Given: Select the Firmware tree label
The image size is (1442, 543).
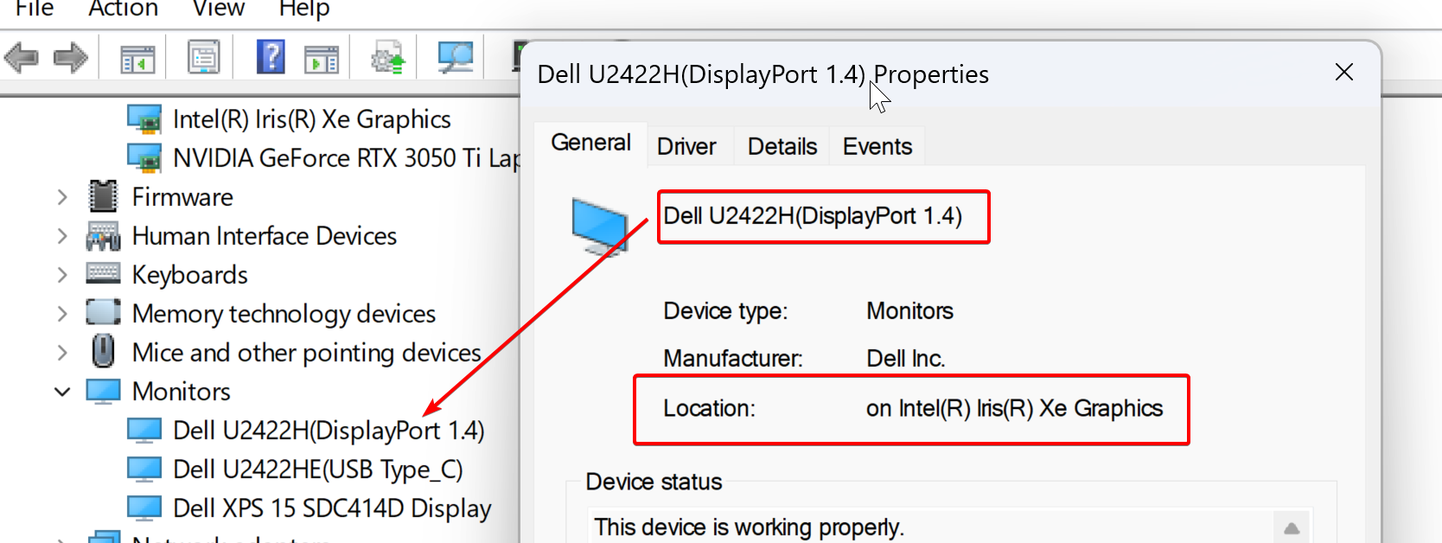Looking at the screenshot, I should point(182,197).
